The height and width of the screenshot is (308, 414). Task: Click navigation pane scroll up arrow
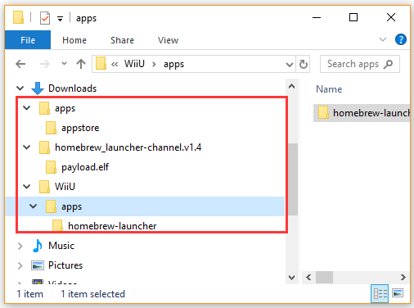coord(291,87)
